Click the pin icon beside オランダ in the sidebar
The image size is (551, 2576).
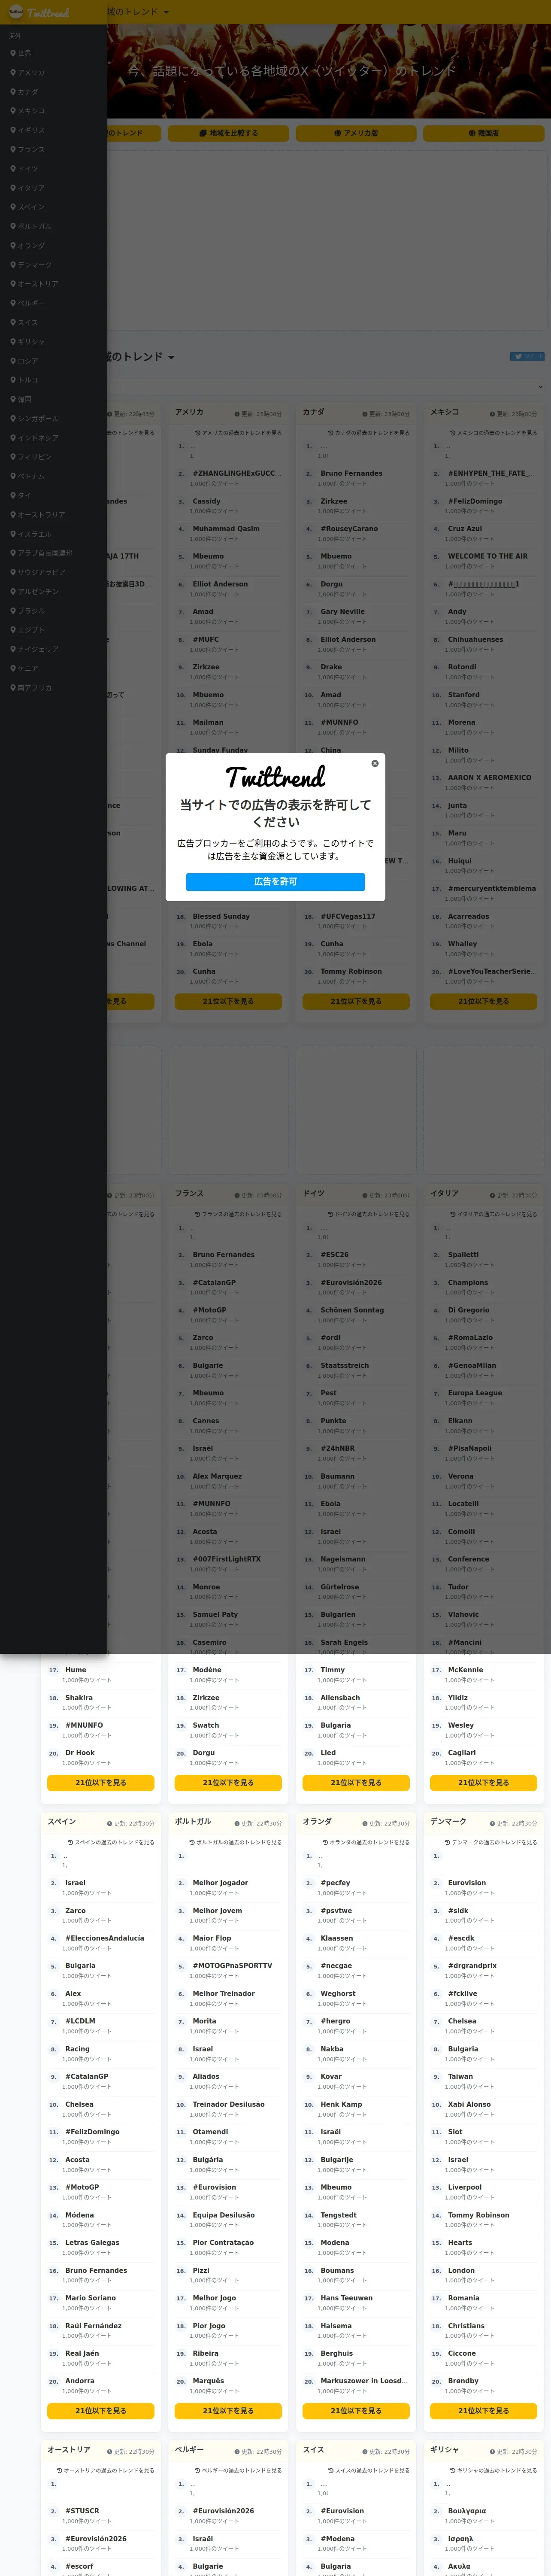coord(13,245)
